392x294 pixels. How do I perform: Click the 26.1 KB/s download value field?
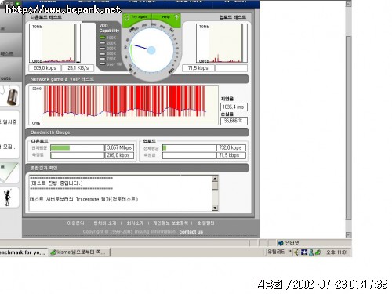pyautogui.click(x=78, y=68)
